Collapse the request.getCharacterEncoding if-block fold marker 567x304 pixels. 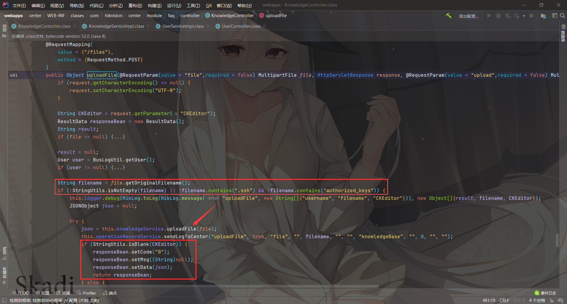click(x=31, y=83)
